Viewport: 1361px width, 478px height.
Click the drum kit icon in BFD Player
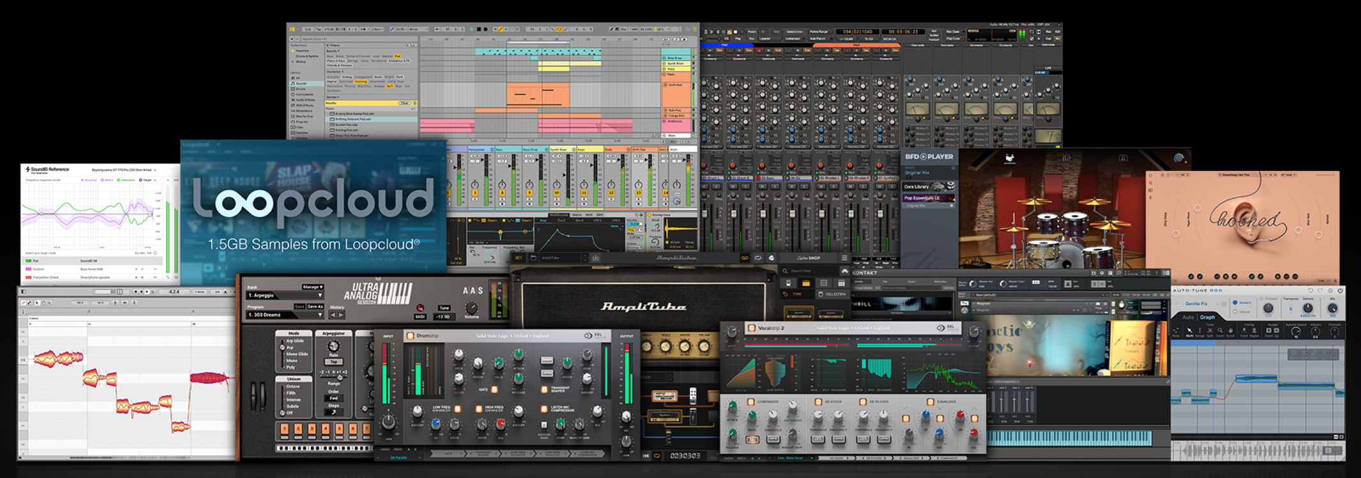1010,158
